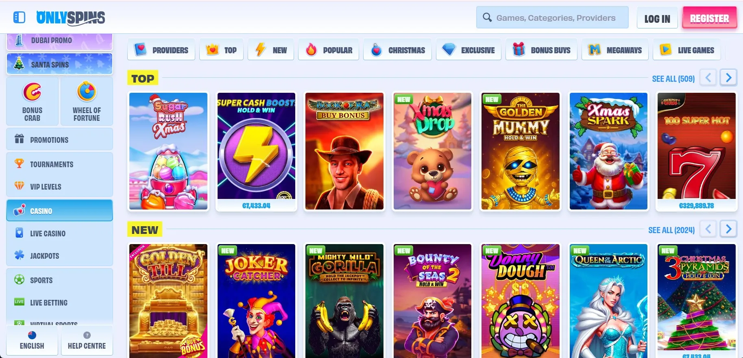Toggle the sidebar collapse icon
This screenshot has height=358, width=743.
(x=19, y=17)
